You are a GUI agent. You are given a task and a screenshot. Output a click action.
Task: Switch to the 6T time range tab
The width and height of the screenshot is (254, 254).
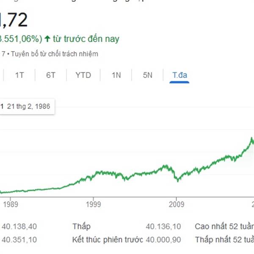click(x=51, y=75)
